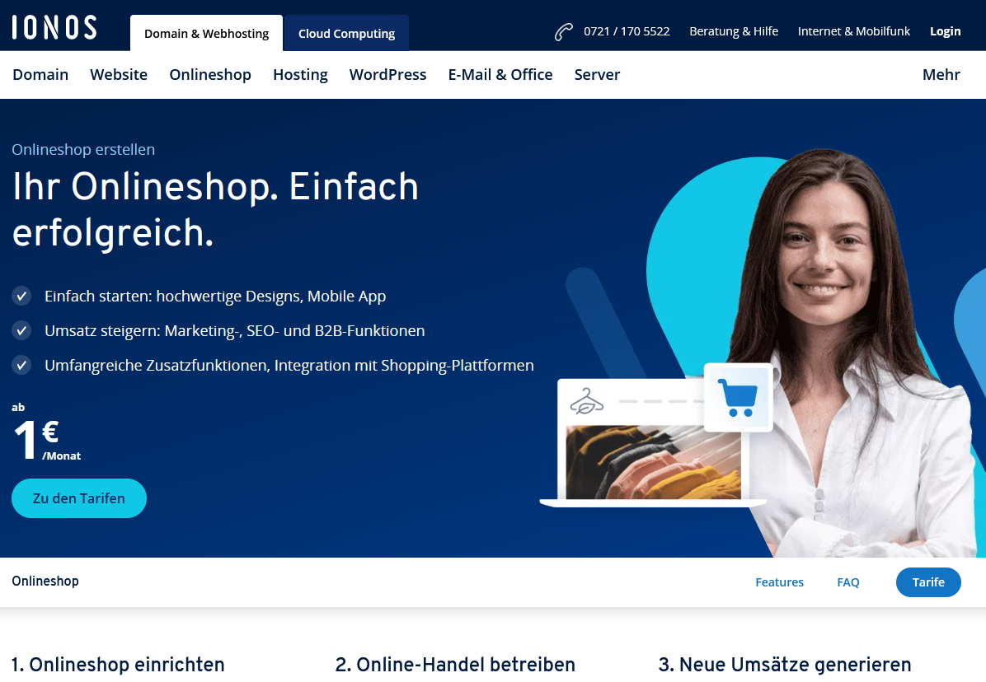986x682 pixels.
Task: Call the number 0721 / 170 5522
Action: point(627,31)
